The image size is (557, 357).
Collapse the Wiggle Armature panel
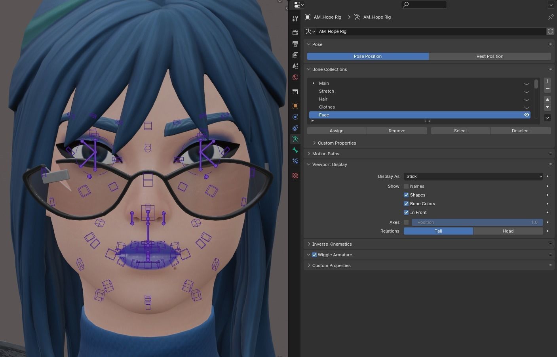click(x=309, y=255)
